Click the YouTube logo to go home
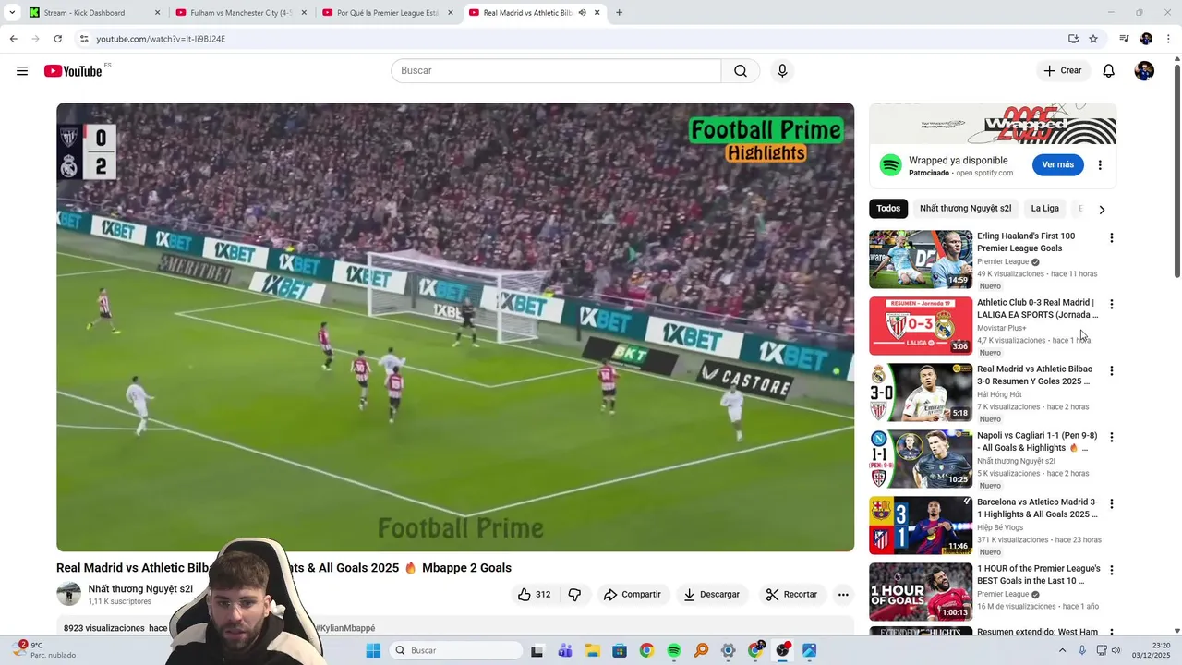 pyautogui.click(x=73, y=71)
